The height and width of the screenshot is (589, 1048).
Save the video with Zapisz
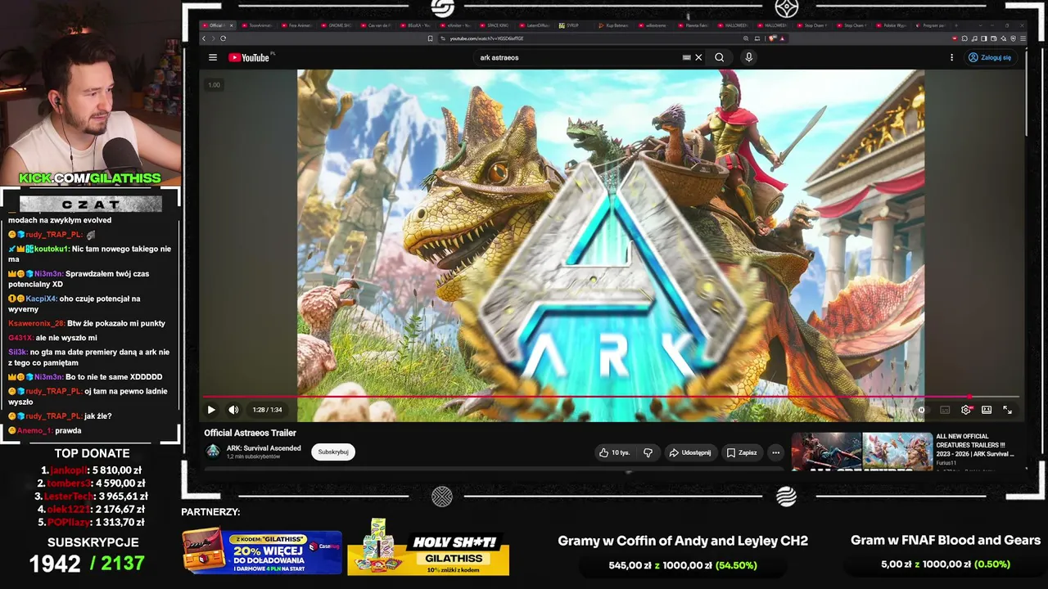tap(742, 452)
